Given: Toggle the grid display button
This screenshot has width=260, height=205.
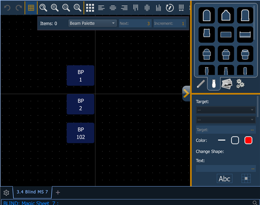Looking at the screenshot, I should [x=31, y=8].
